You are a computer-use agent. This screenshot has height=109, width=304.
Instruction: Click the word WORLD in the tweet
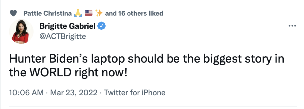click(x=51, y=72)
